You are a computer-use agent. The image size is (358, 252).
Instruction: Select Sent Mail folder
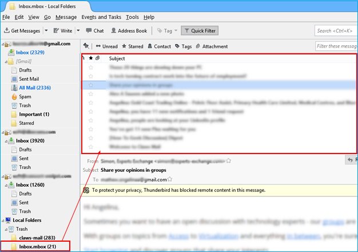tap(29, 79)
